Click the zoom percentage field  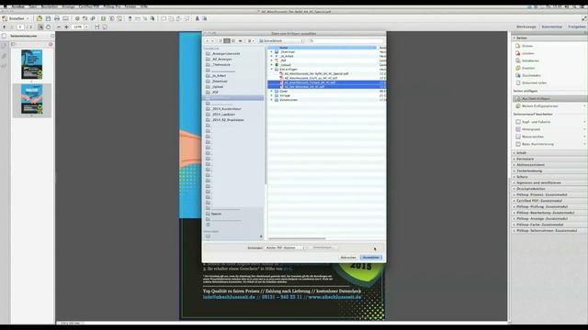point(77,27)
